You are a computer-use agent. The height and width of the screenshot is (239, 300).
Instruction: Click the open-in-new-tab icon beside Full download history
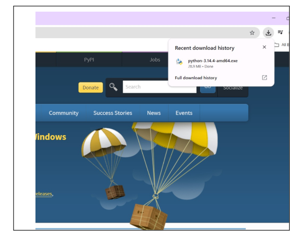[x=265, y=78]
